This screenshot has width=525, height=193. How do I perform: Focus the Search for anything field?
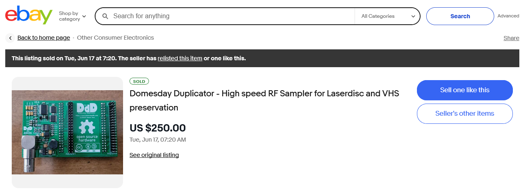(x=231, y=16)
